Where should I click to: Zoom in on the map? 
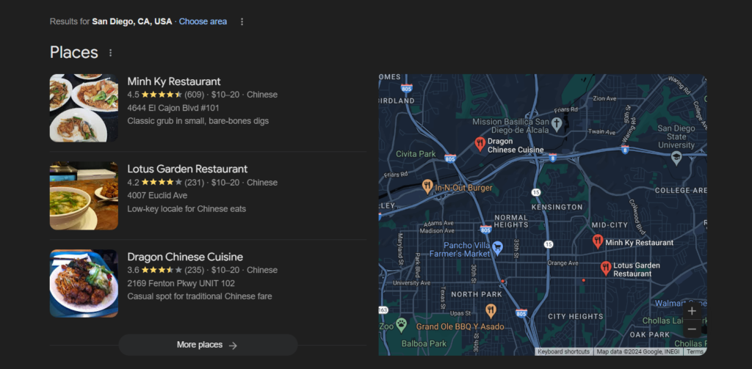(x=692, y=310)
